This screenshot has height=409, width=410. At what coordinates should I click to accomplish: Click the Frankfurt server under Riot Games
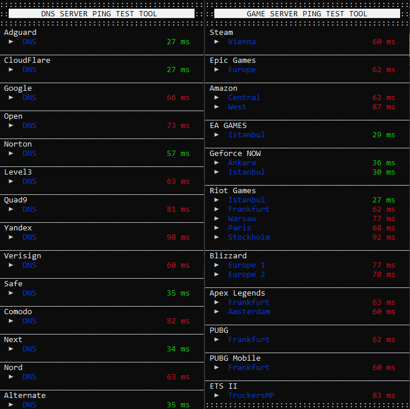pyautogui.click(x=249, y=209)
